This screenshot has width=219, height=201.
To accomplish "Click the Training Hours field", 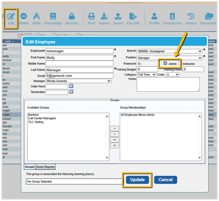I will [x=193, y=69].
